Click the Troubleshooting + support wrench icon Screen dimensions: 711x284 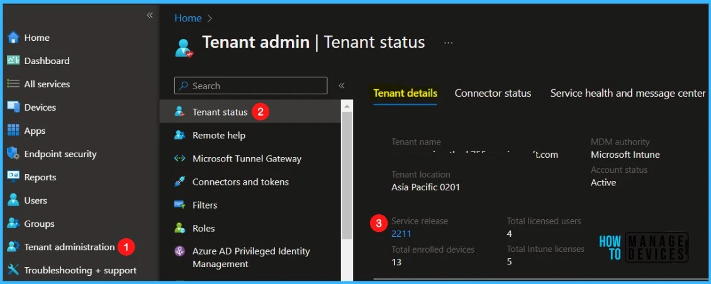click(13, 270)
